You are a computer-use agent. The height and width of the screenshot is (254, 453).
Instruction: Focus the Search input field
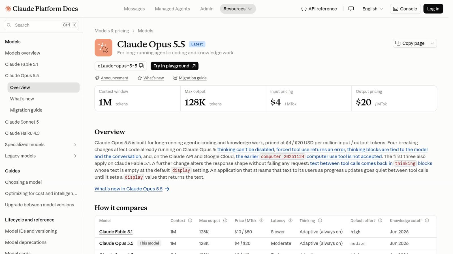click(x=41, y=25)
